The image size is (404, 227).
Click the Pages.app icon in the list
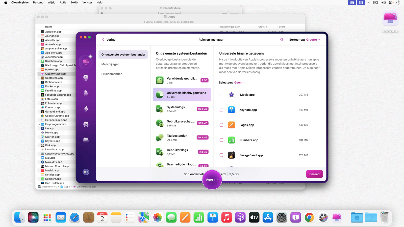tap(232, 125)
